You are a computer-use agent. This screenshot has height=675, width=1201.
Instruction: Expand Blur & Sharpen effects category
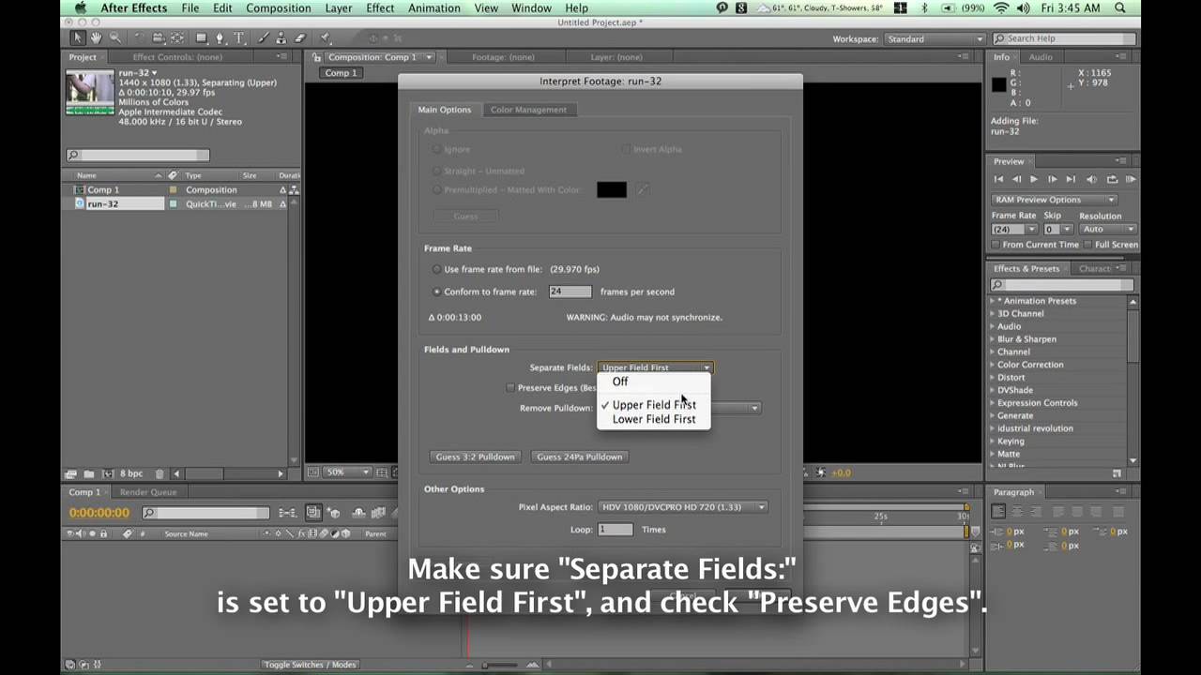coord(993,339)
